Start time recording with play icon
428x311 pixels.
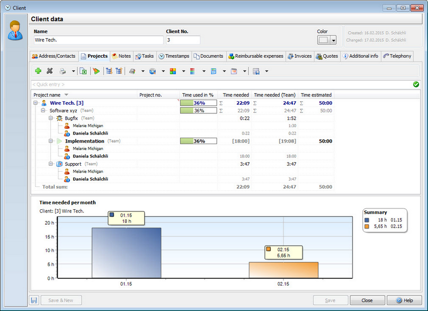tap(96, 72)
